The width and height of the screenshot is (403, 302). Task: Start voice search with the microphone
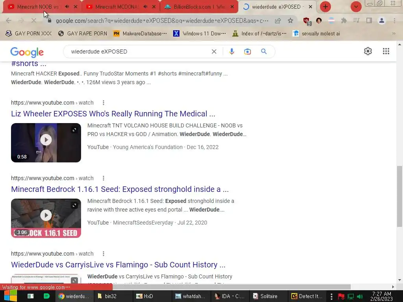pyautogui.click(x=231, y=52)
